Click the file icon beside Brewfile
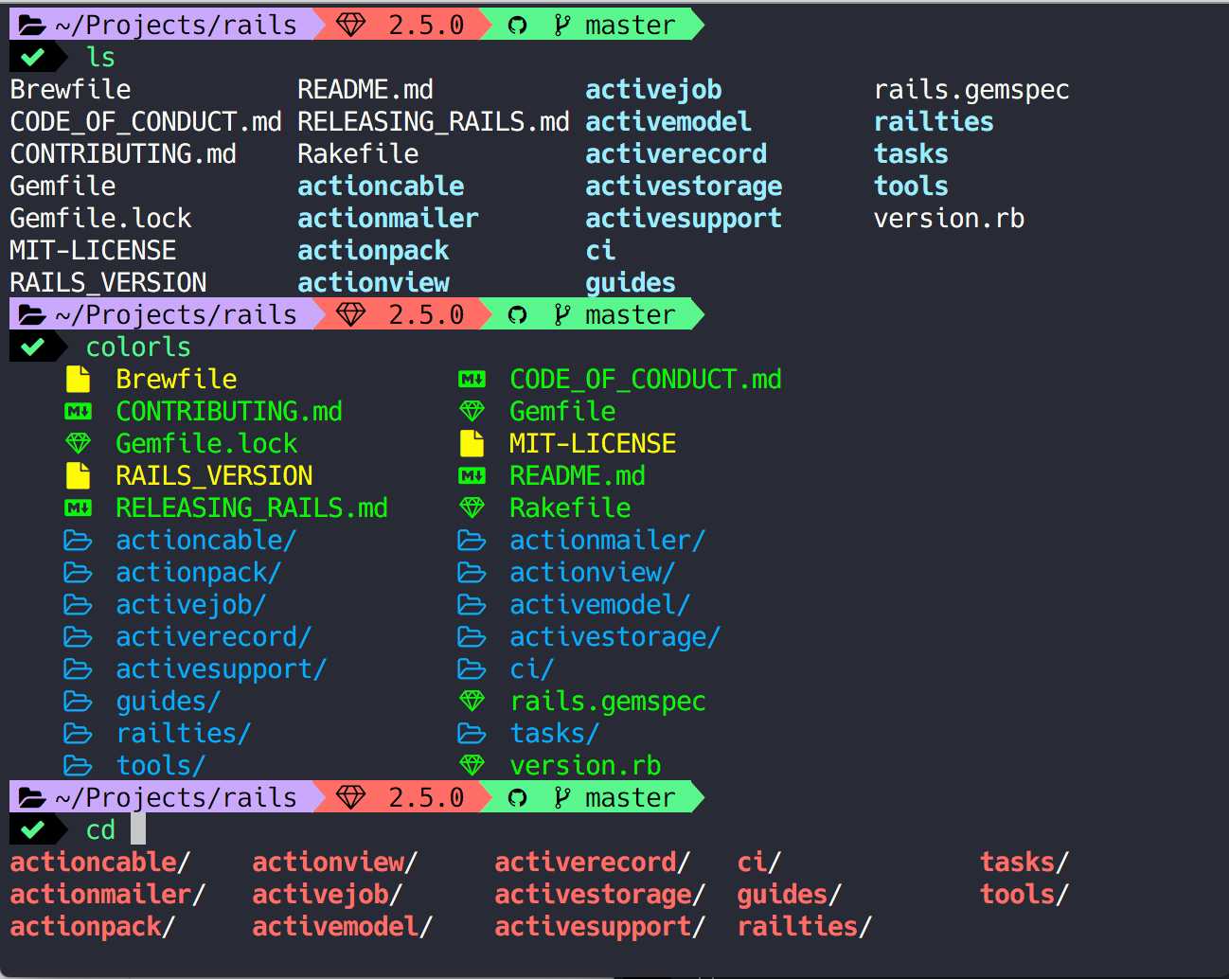Viewport: 1229px width, 979px height. tap(79, 380)
